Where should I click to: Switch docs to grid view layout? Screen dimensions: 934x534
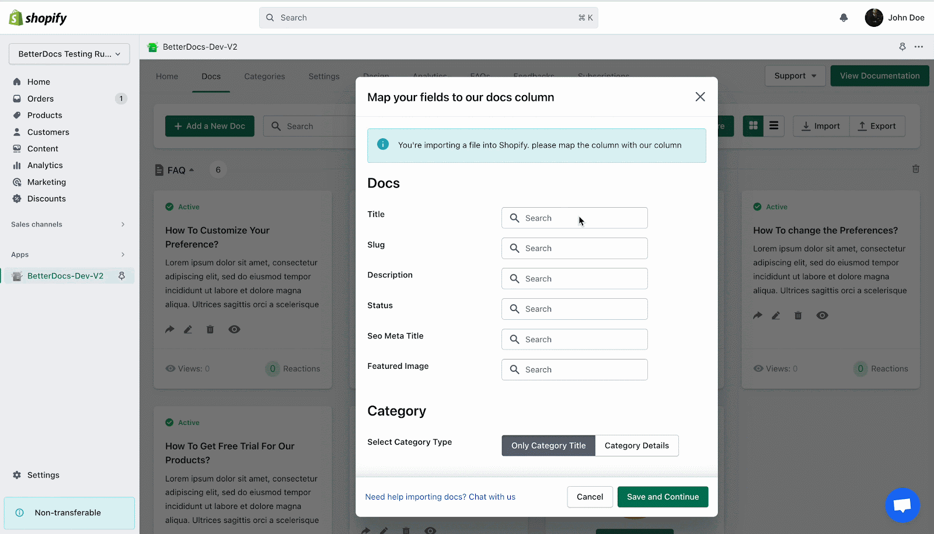(753, 125)
